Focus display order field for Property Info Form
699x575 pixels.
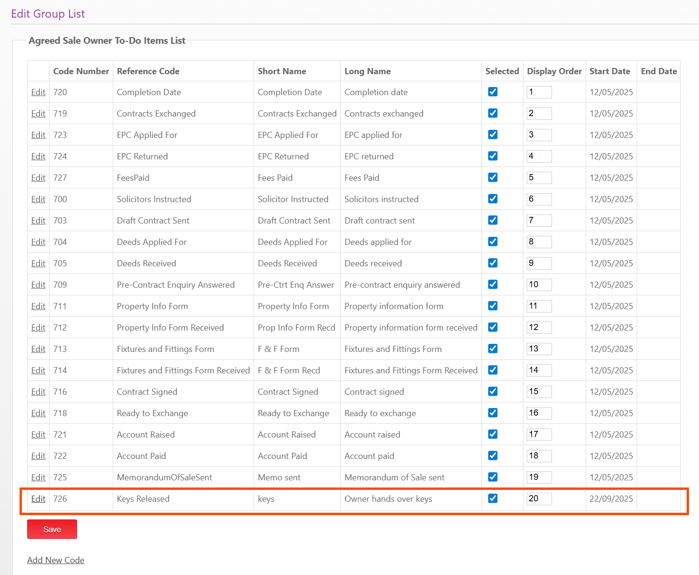[539, 306]
